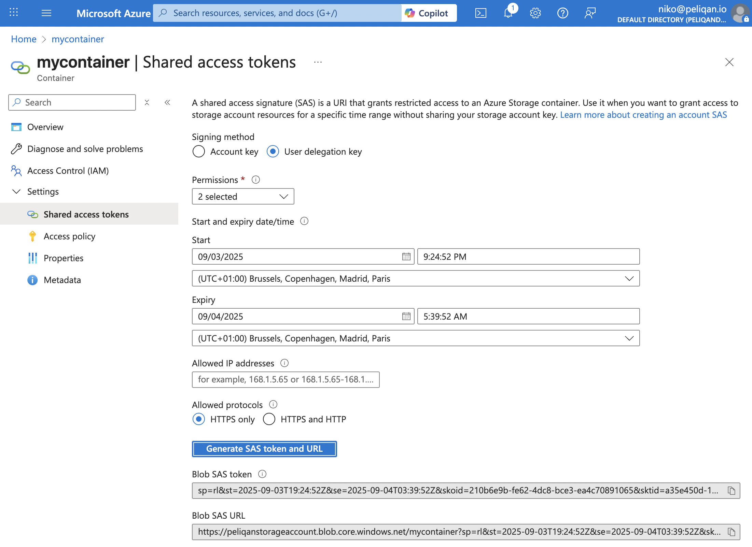Viewport: 752px width, 547px height.
Task: Click the mycontainer breadcrumb link
Action: [78, 39]
